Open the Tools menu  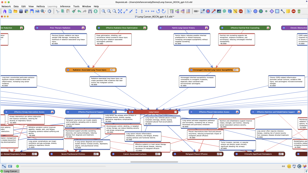click(x=76, y=6)
